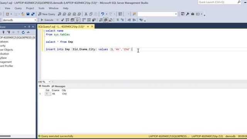The width and height of the screenshot is (247, 139).
Task: Comment out the selected lines
Action: click(x=117, y=20)
